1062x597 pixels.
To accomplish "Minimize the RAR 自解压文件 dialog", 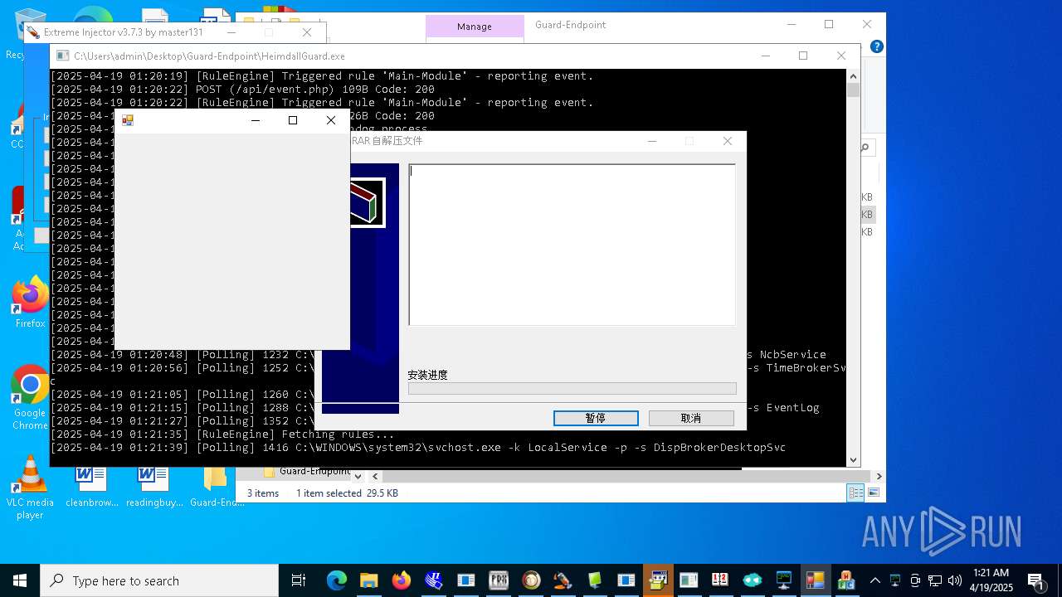I will click(x=652, y=141).
